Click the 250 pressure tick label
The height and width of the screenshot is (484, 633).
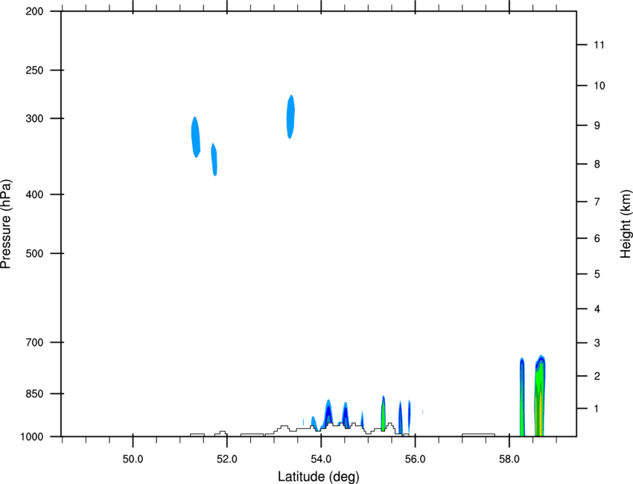34,70
